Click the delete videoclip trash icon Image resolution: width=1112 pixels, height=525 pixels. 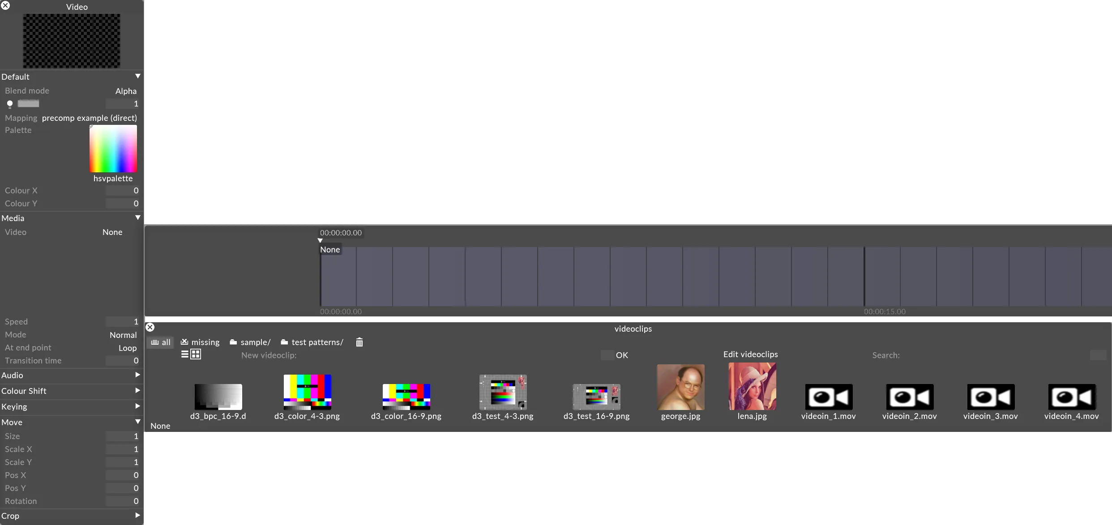(359, 342)
